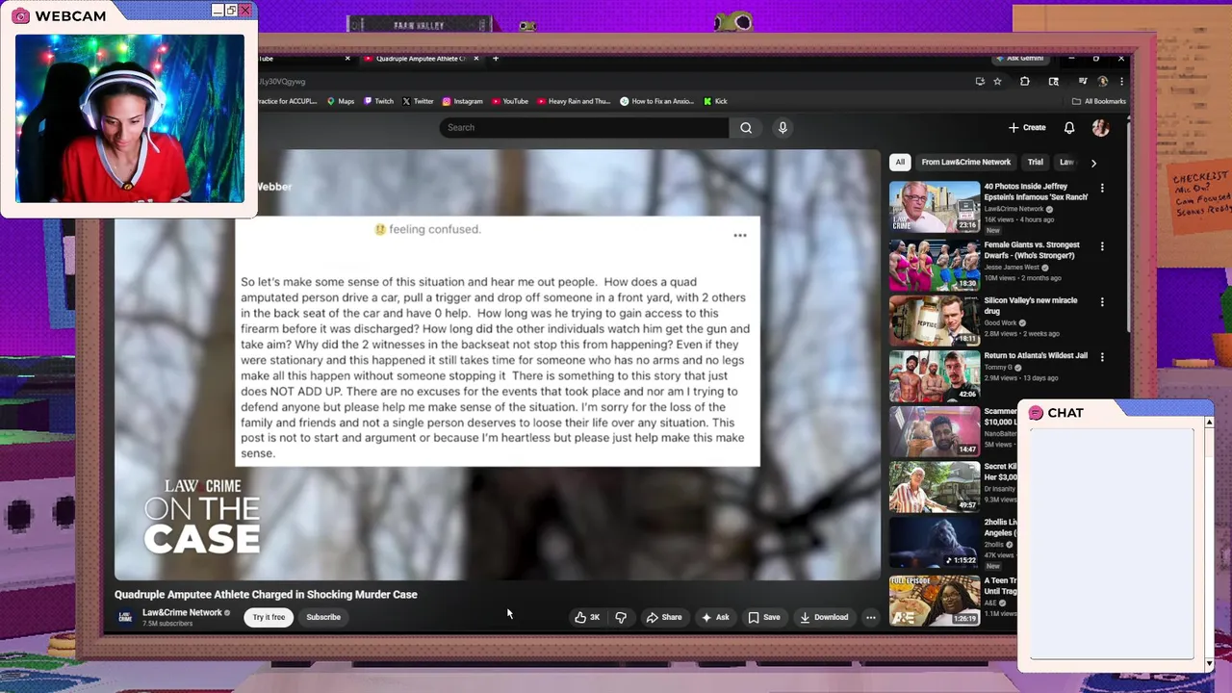Like the video with thumbs up
The image size is (1232, 693).
tap(587, 617)
